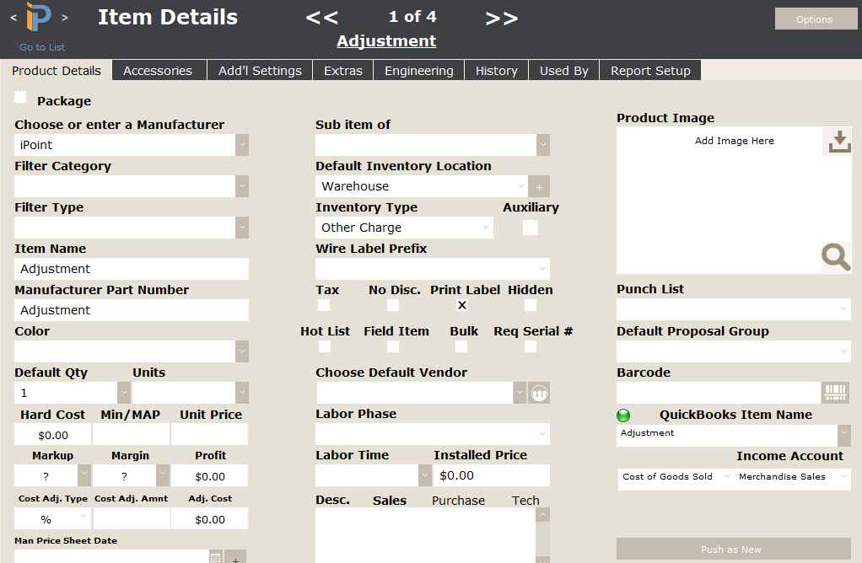
Task: Uncheck the Print Label checkbox
Action: (461, 305)
